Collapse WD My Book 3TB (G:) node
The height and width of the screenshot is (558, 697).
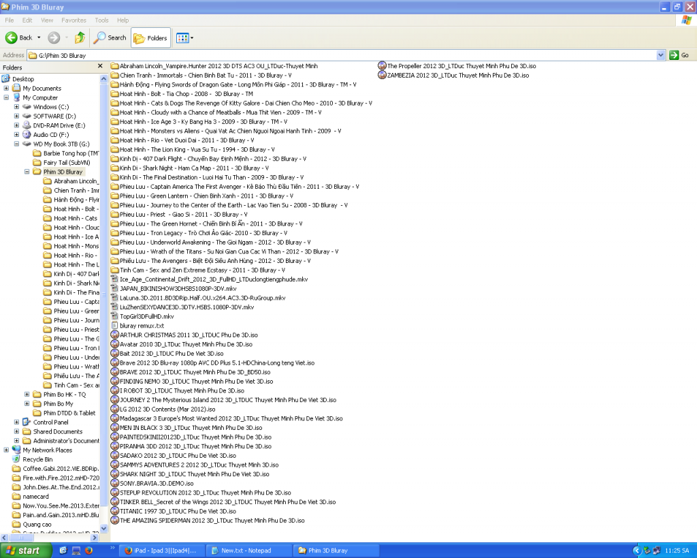coord(16,144)
